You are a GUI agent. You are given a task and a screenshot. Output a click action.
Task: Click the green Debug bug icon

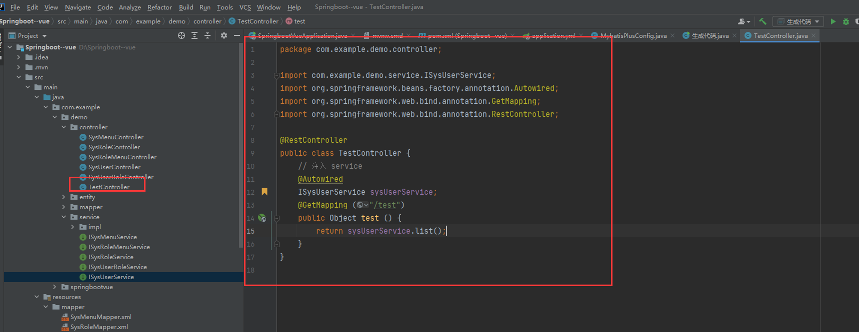point(846,21)
